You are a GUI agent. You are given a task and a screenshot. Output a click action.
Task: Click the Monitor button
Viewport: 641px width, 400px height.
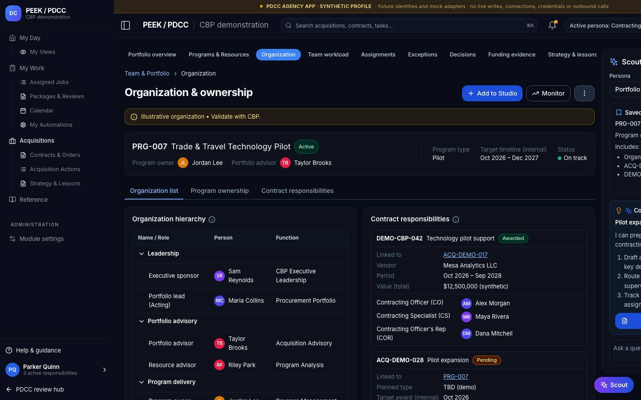click(548, 93)
